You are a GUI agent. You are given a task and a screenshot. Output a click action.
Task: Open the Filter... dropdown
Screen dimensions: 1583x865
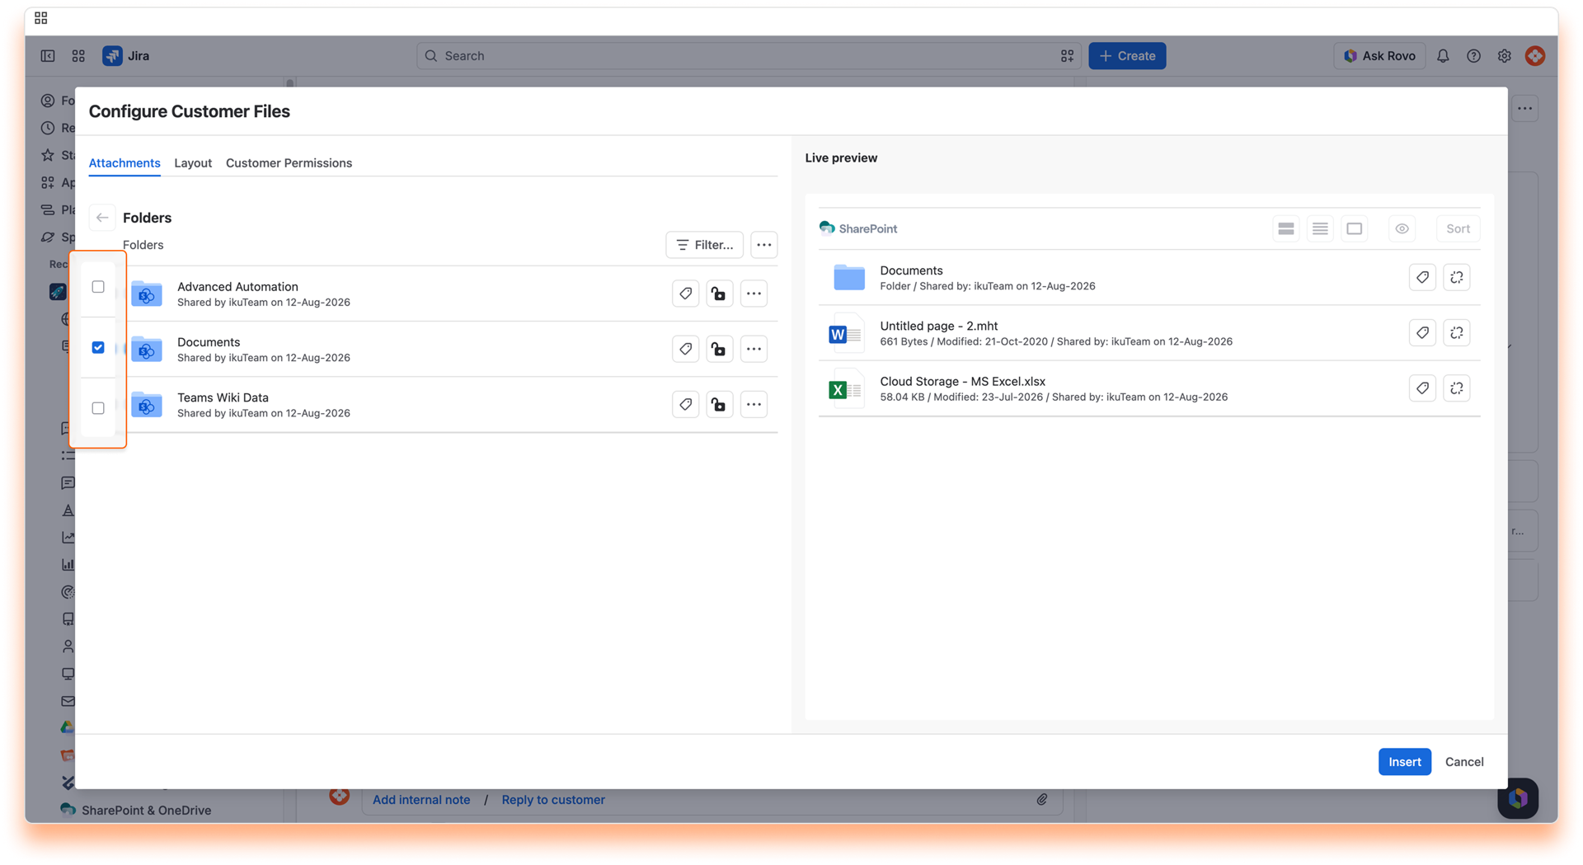[x=705, y=245]
